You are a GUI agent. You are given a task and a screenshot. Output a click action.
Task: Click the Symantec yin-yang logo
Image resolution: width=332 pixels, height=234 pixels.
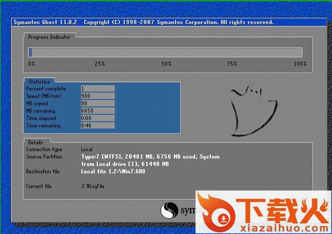[x=169, y=210]
